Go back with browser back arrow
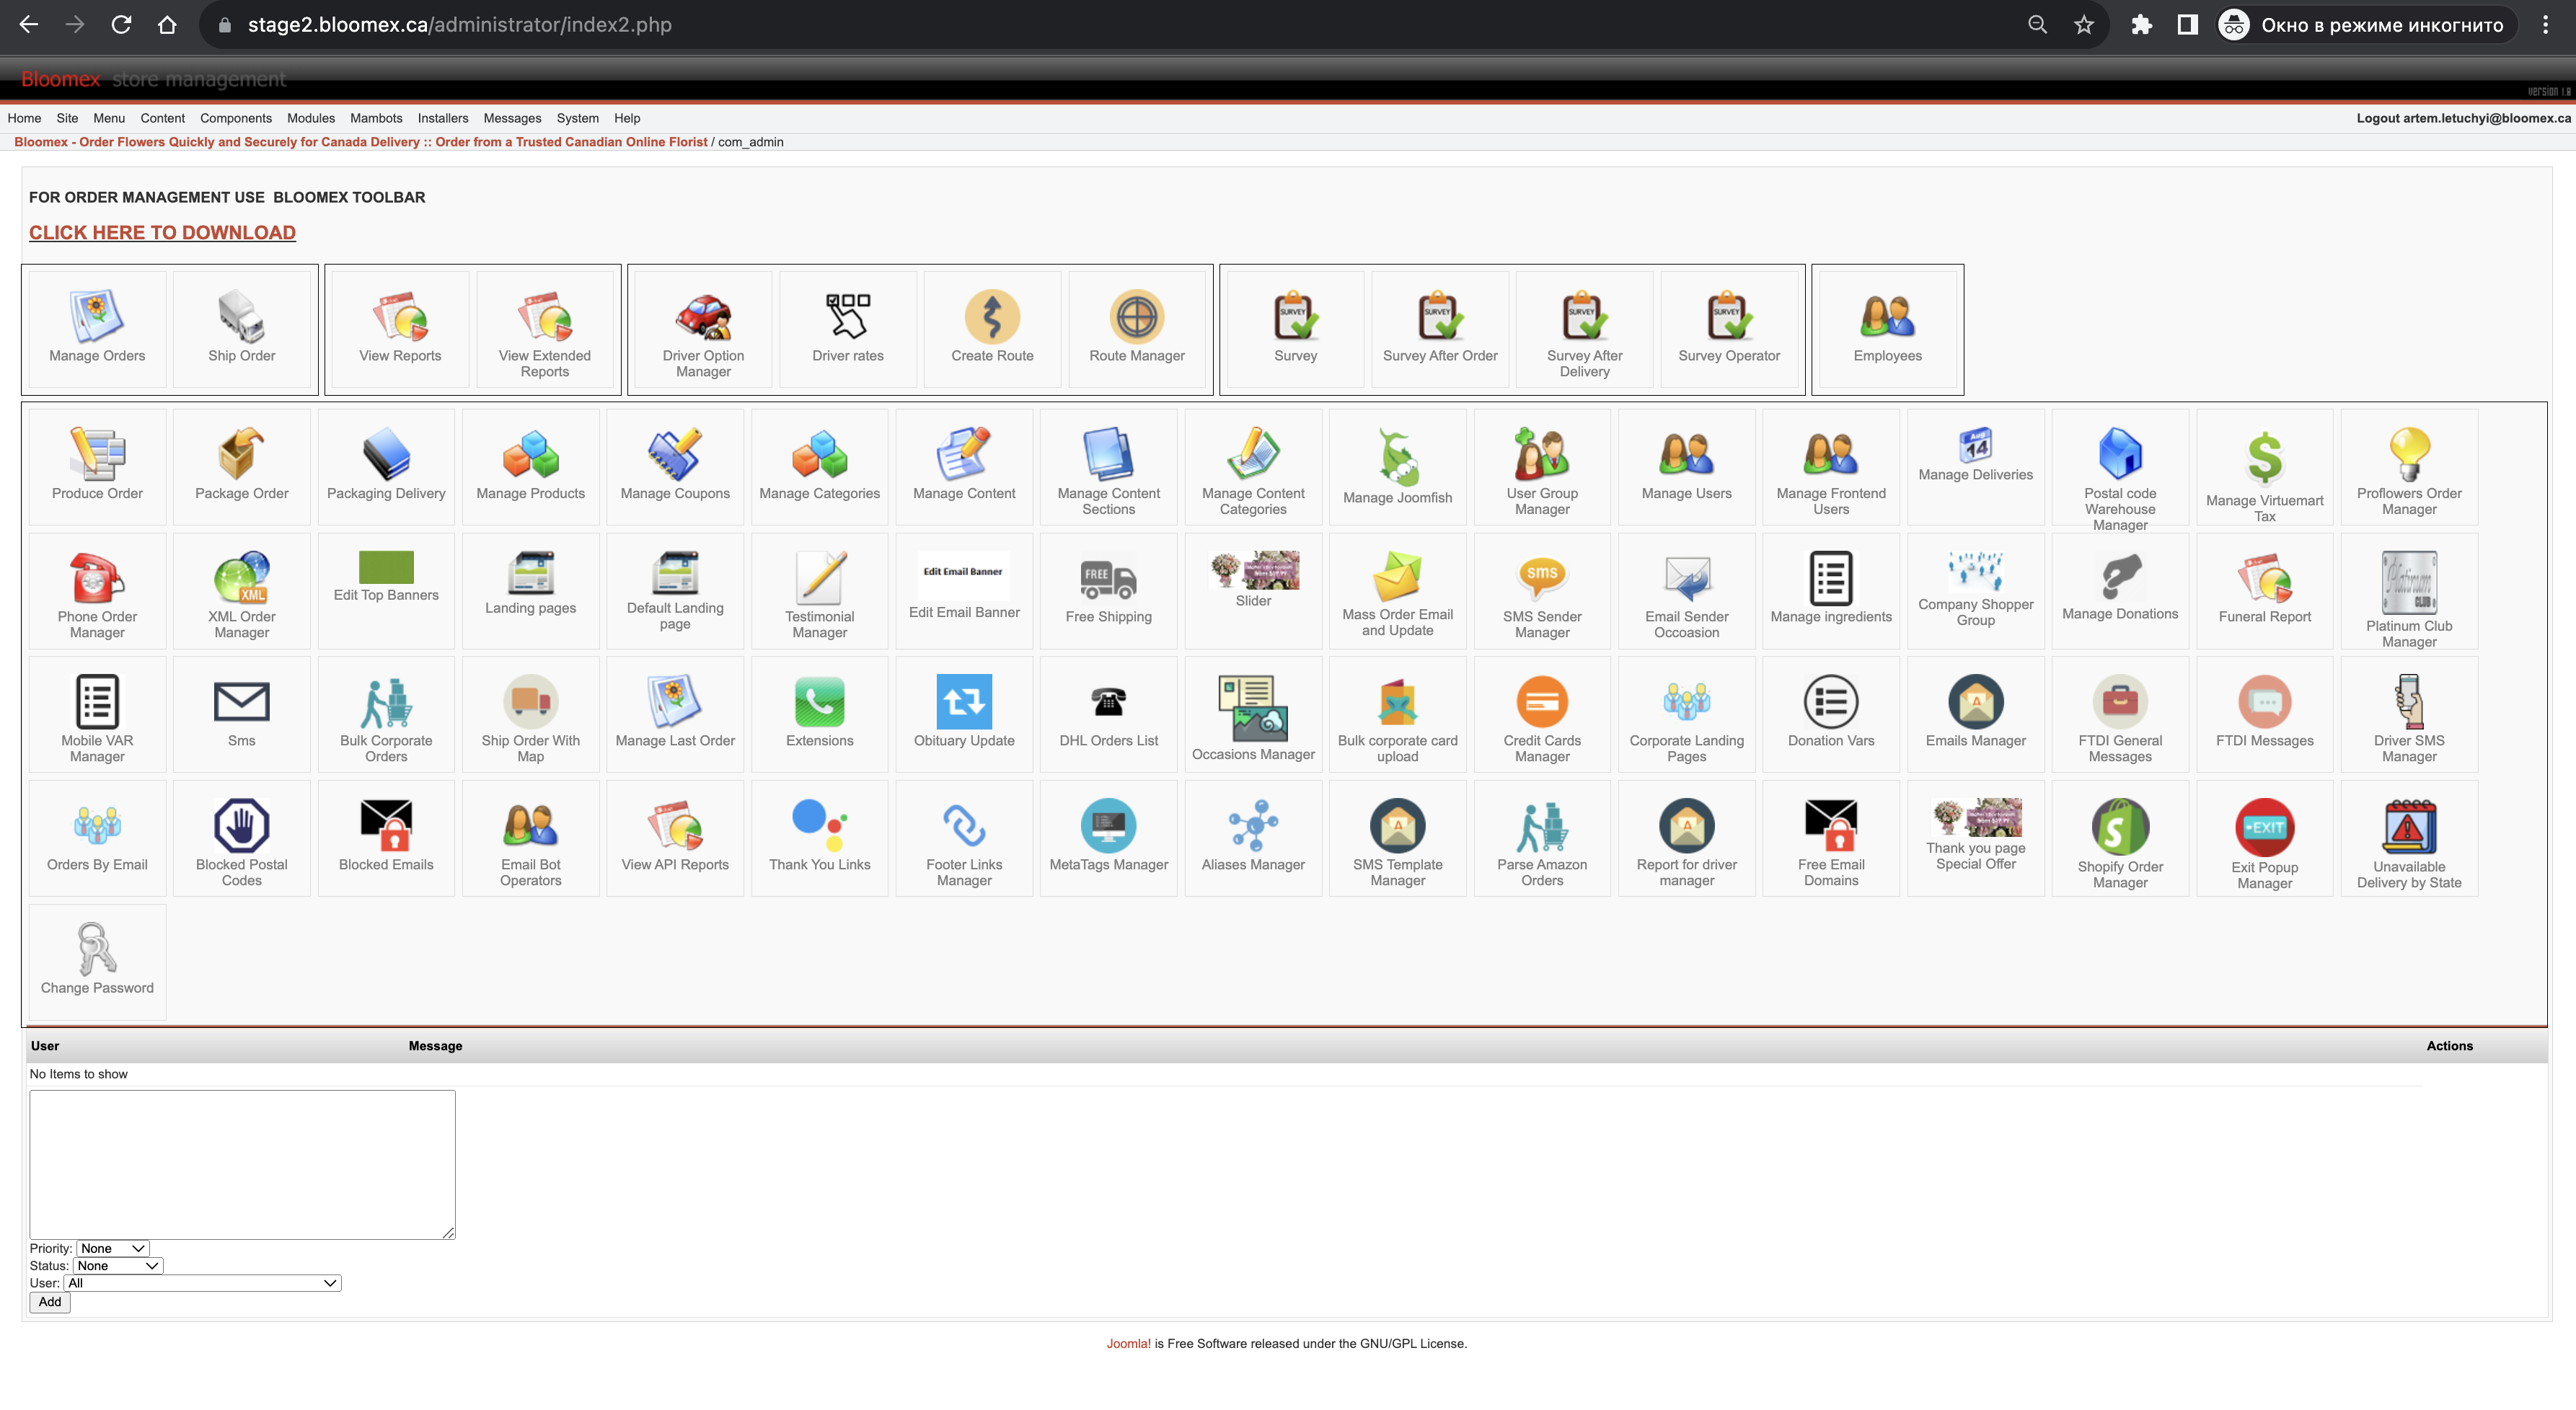The height and width of the screenshot is (1410, 2576). tap(29, 25)
